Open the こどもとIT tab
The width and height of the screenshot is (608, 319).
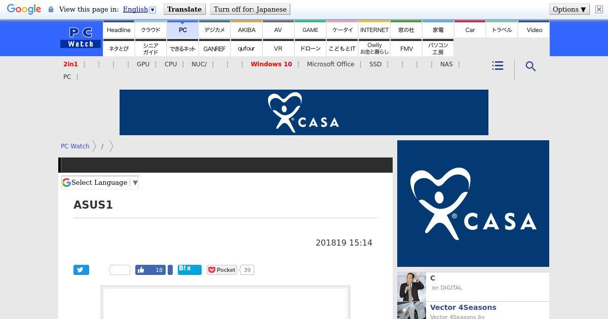[342, 48]
